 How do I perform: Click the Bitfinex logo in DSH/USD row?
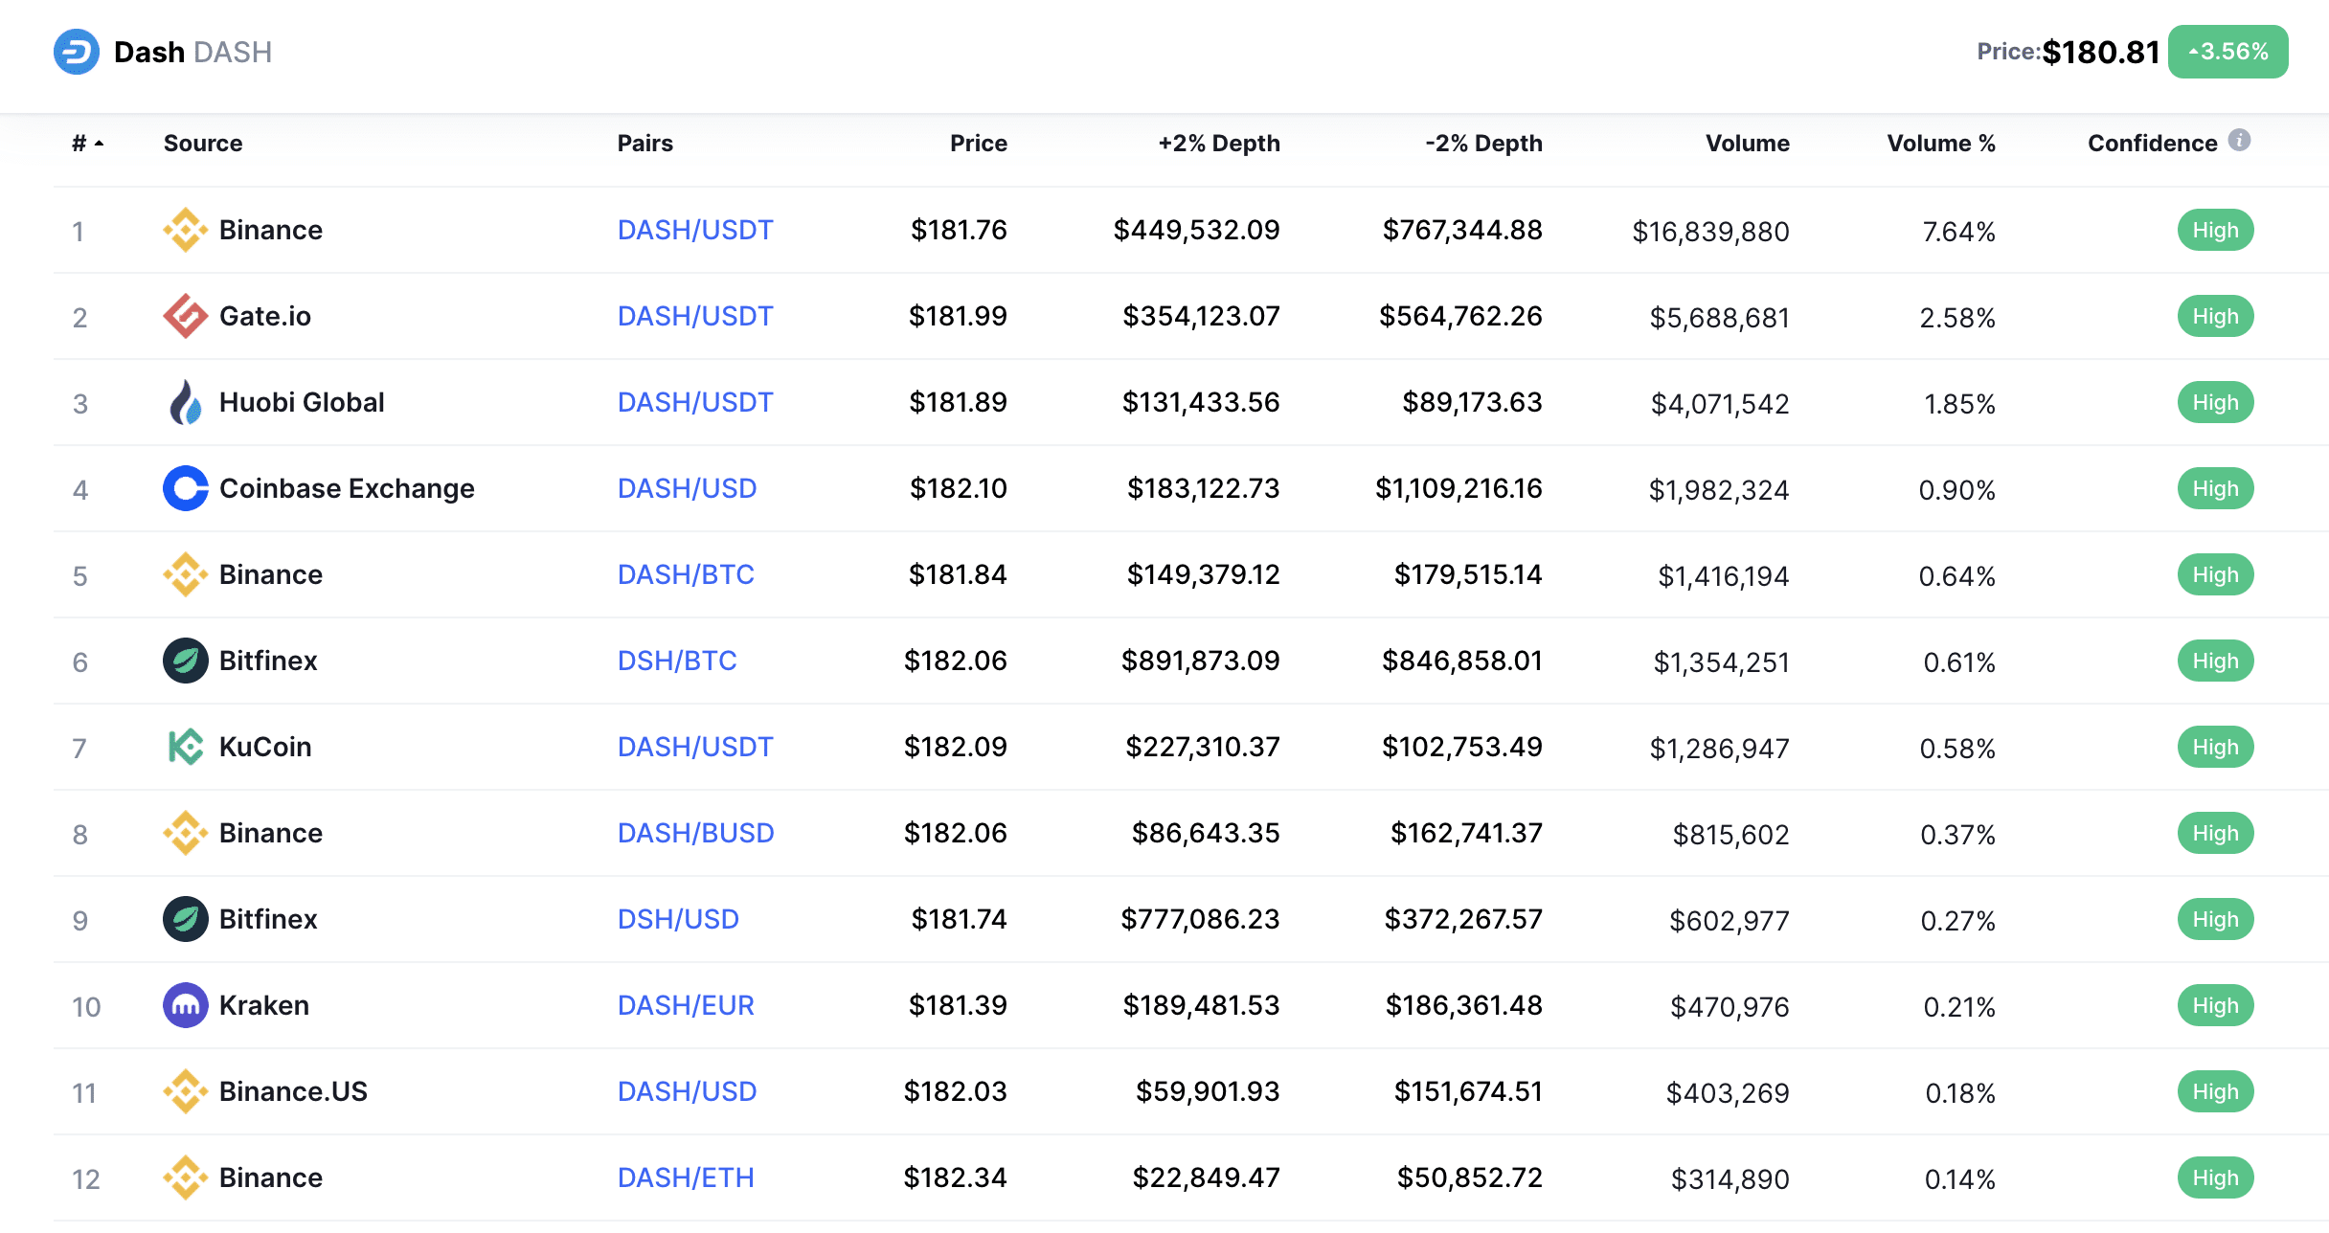[186, 919]
